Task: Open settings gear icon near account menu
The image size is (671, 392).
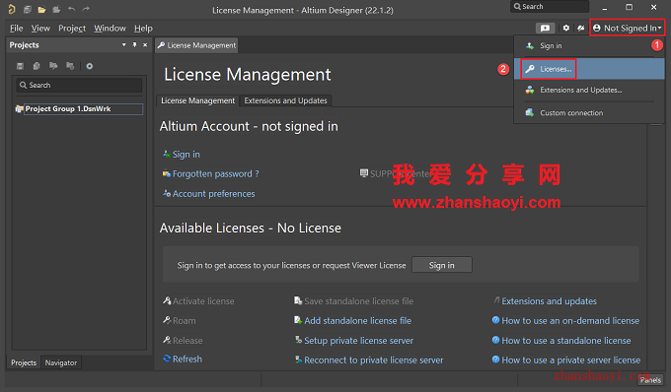Action: (566, 28)
